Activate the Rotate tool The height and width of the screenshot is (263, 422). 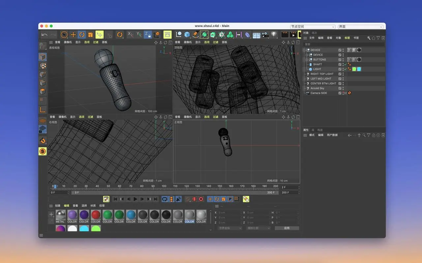pyautogui.click(x=82, y=34)
